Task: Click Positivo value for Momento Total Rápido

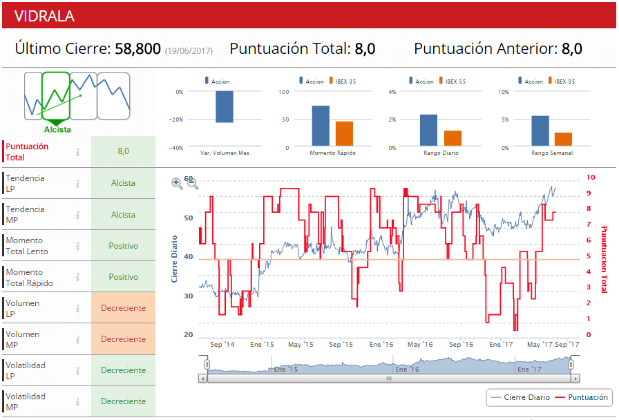Action: click(123, 277)
